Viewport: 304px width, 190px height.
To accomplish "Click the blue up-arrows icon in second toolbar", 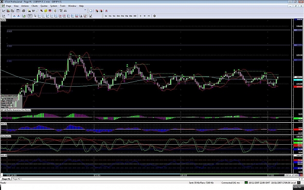I will 18,16.
